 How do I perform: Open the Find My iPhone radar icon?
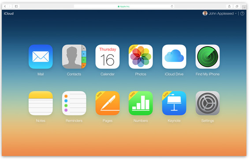pyautogui.click(x=208, y=56)
